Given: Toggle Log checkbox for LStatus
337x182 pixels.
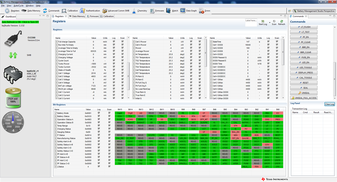Looking at the screenshot, I should 99,166.
